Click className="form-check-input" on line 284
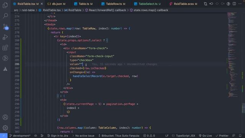The height and width of the screenshot is (138, 245). tap(92, 56)
